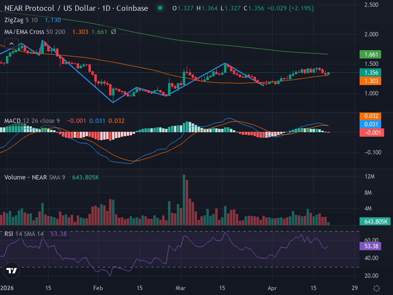Click the green market status dot
393x295 pixels.
click(x=160, y=8)
